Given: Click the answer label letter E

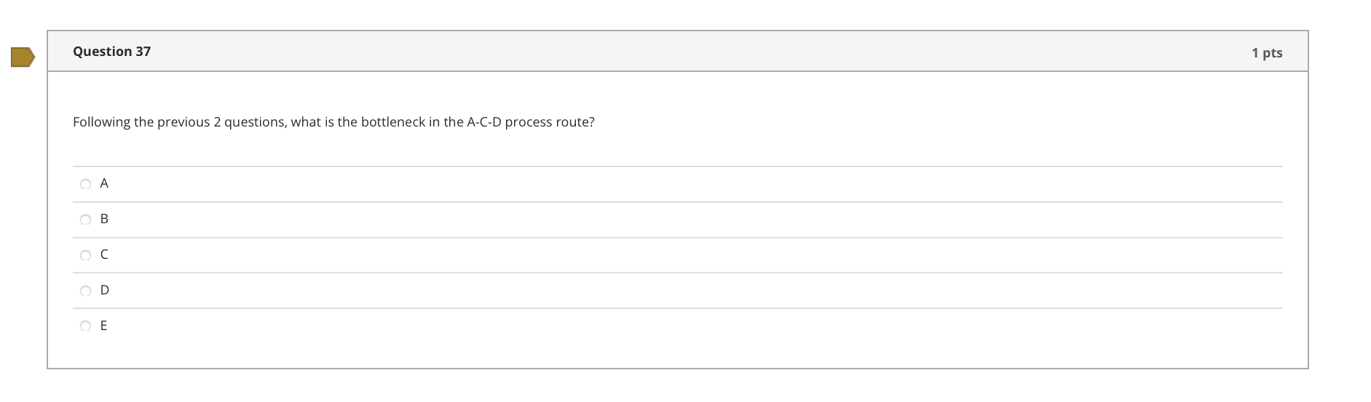Looking at the screenshot, I should (103, 326).
